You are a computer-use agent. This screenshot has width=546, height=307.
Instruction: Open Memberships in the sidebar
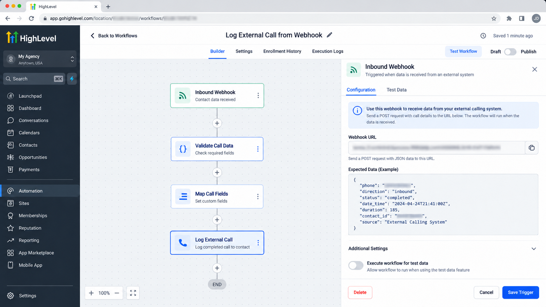[x=40, y=216]
